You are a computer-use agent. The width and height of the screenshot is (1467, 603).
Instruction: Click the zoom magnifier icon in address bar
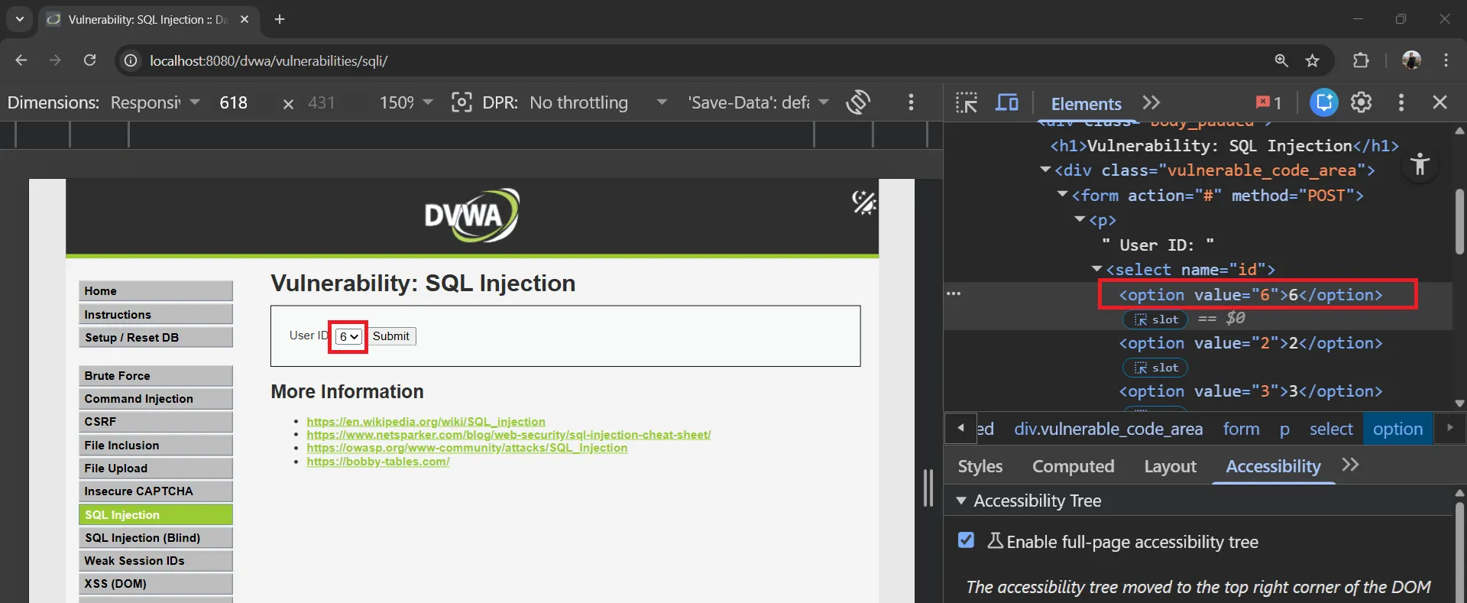[1281, 60]
